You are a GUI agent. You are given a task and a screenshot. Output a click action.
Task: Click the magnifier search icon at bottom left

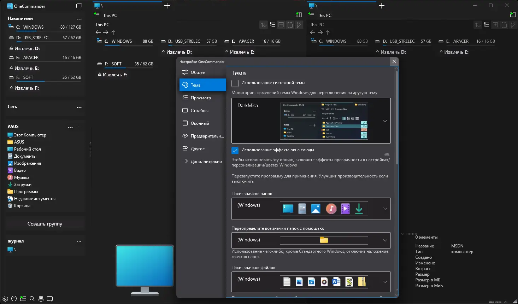(x=32, y=299)
